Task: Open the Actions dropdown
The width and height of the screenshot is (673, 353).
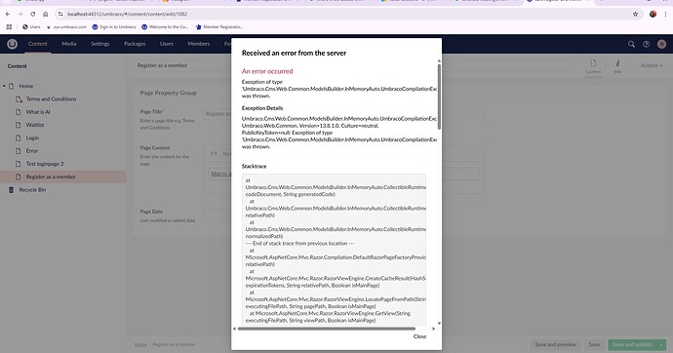Action: click(652, 65)
